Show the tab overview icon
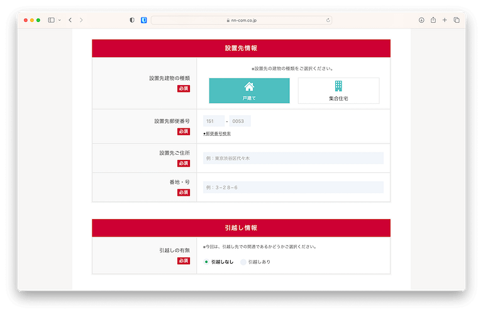Screen dimensions: 483x314 [x=457, y=20]
